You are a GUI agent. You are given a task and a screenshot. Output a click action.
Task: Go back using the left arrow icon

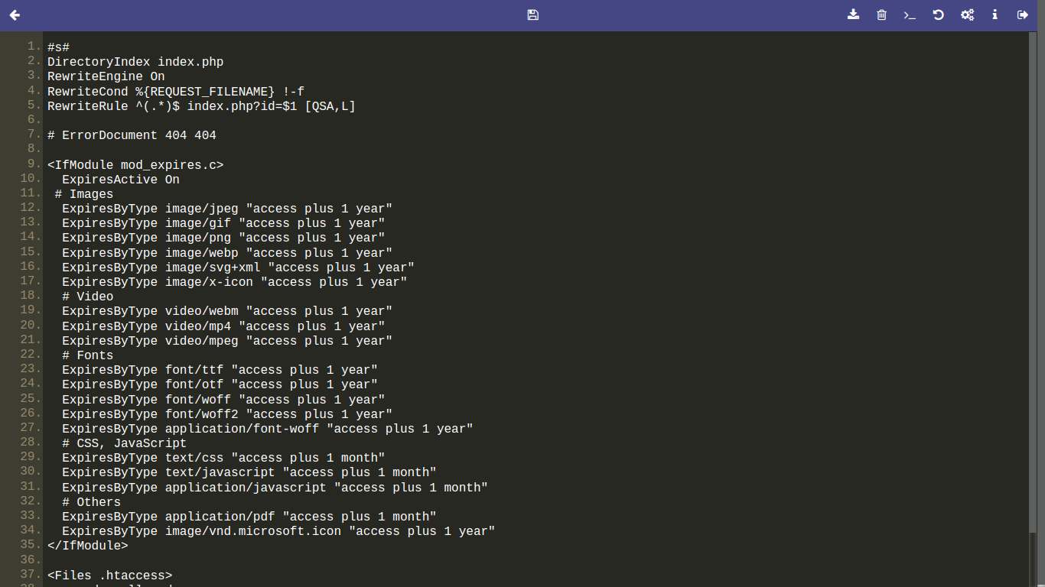[15, 15]
